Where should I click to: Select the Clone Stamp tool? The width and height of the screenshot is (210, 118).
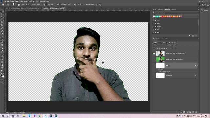[2, 36]
